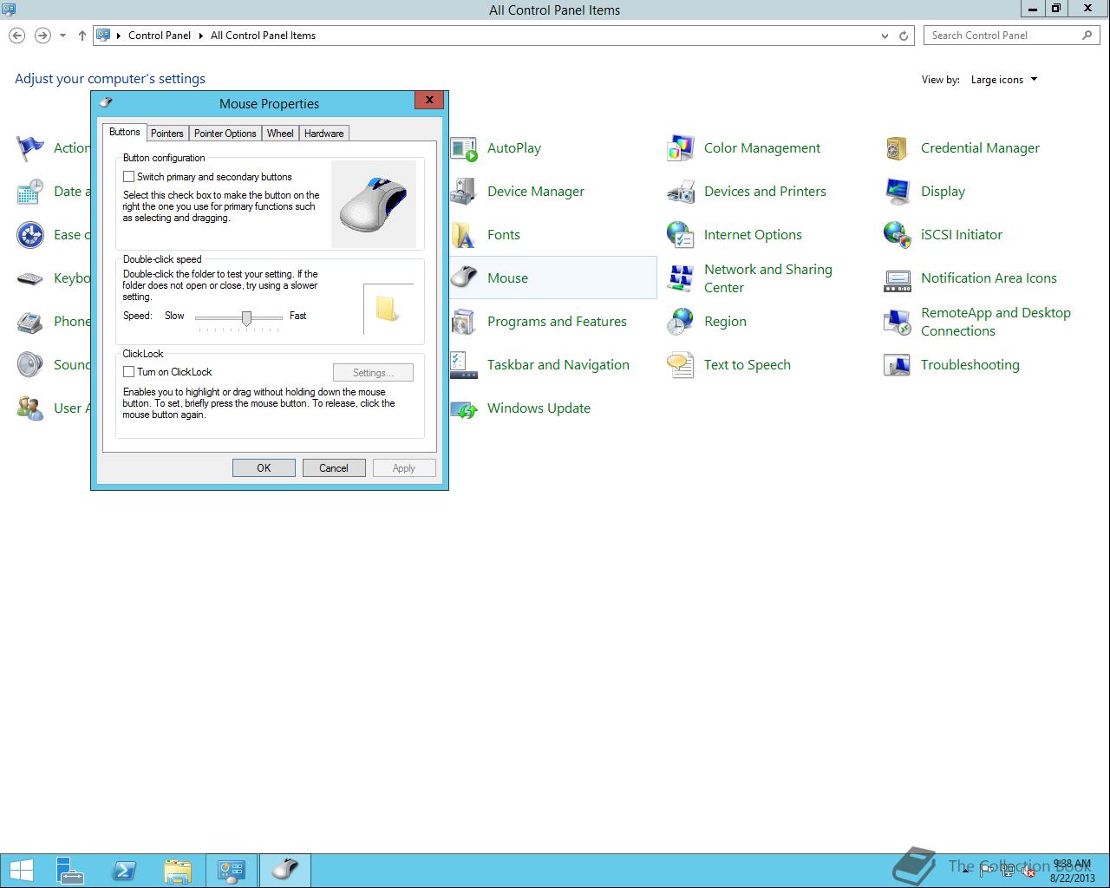Check the Turn on ClickLock box
Screen dimensions: 1110x888
coord(128,372)
